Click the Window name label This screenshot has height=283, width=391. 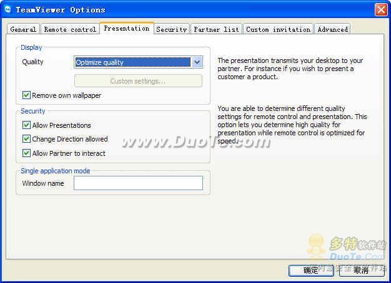click(43, 183)
